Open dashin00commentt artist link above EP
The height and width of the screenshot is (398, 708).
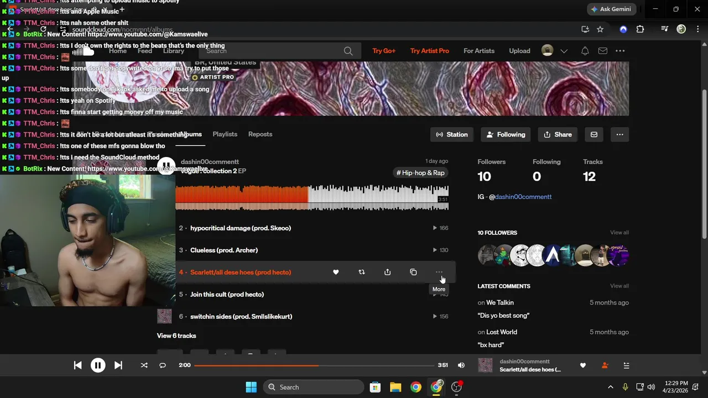tap(210, 162)
